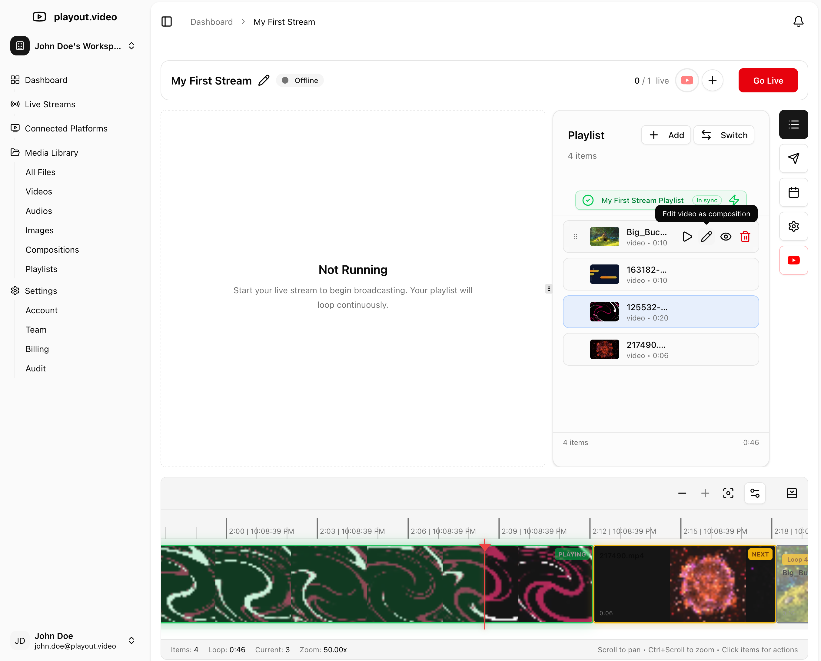Screen dimensions: 821x661
Task: Go to Connected Platforms
Action: 66,128
